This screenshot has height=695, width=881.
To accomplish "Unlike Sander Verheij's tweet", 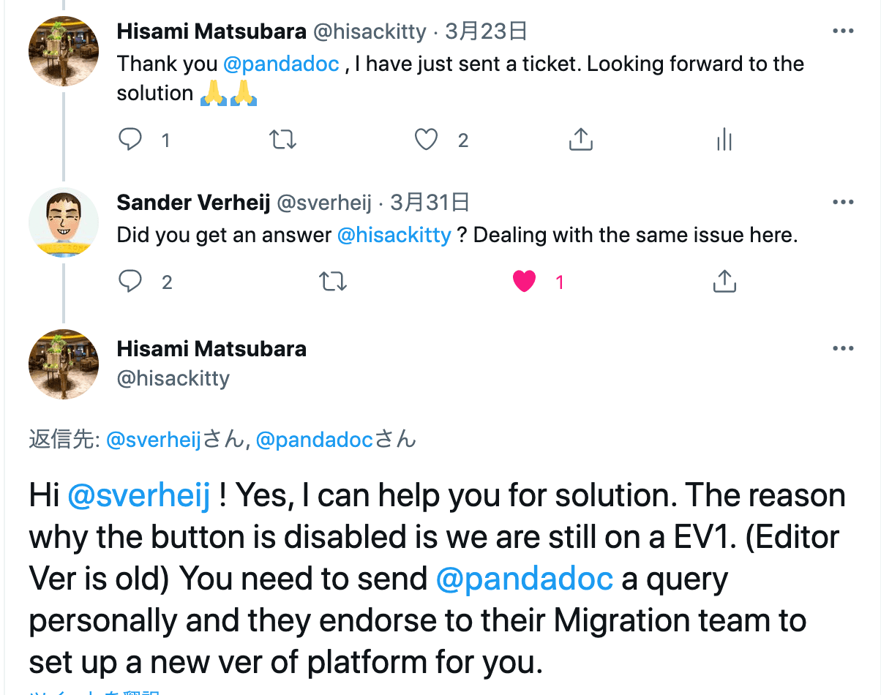I will (525, 281).
